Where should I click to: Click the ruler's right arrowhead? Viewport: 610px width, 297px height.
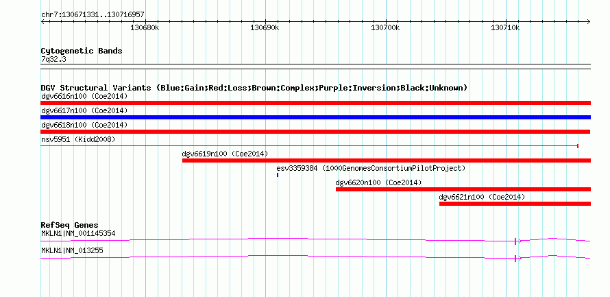[589, 22]
